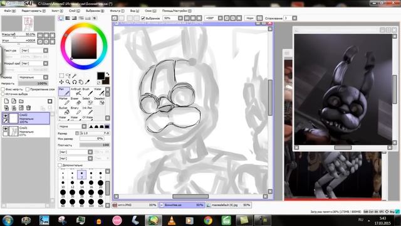Open the rotation angle dropdown in toolbar
The height and width of the screenshot is (226, 401).
[x=220, y=18]
